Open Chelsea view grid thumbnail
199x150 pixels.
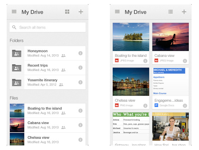point(131,82)
